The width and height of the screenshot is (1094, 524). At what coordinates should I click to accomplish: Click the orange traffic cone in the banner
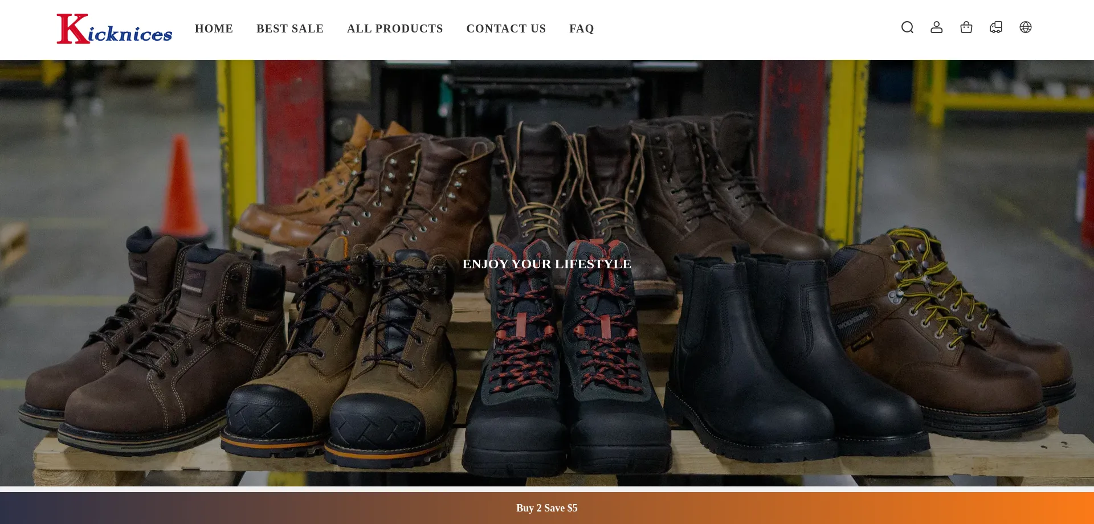(x=181, y=188)
